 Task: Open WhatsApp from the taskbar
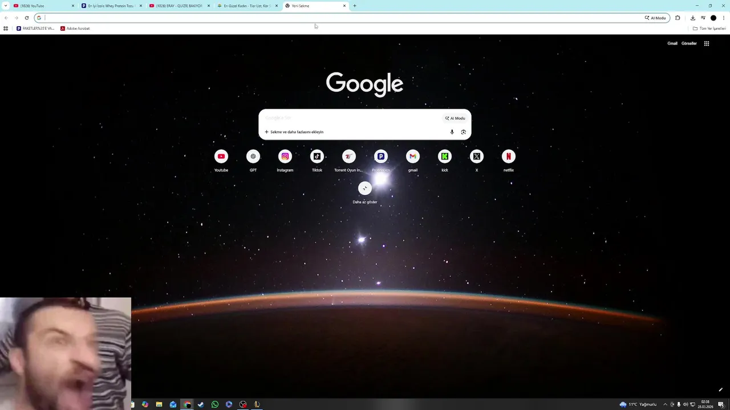coord(215,404)
